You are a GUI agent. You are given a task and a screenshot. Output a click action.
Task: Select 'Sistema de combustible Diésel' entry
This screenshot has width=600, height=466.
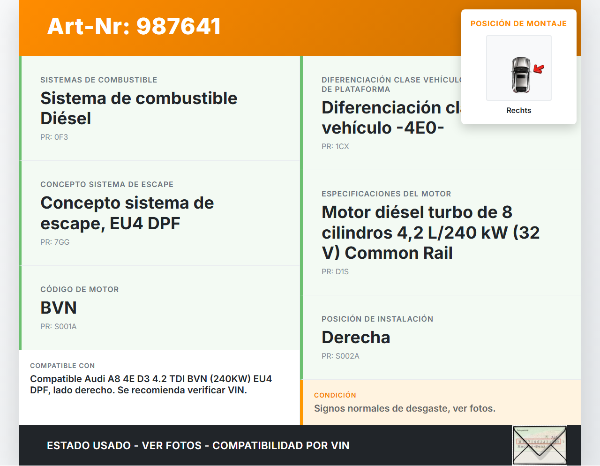click(139, 108)
